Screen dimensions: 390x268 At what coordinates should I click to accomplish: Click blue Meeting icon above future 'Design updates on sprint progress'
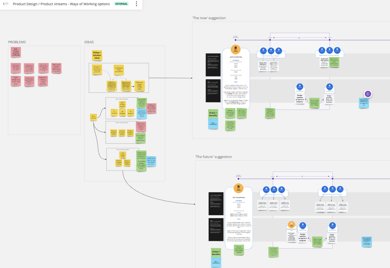tap(303, 225)
